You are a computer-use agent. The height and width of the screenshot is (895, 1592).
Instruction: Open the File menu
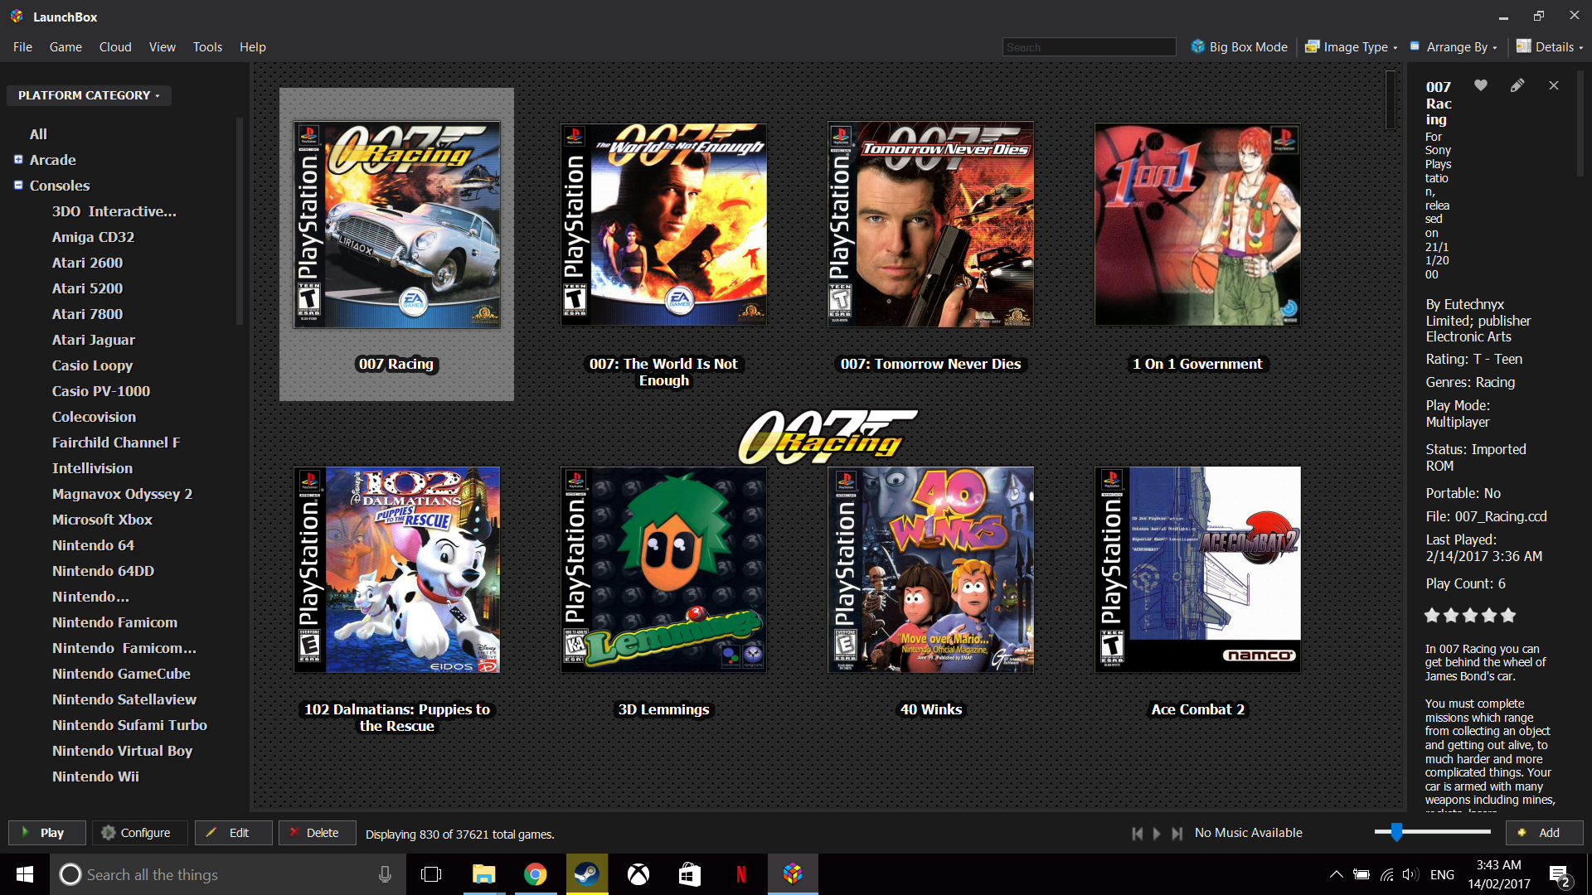click(x=22, y=47)
